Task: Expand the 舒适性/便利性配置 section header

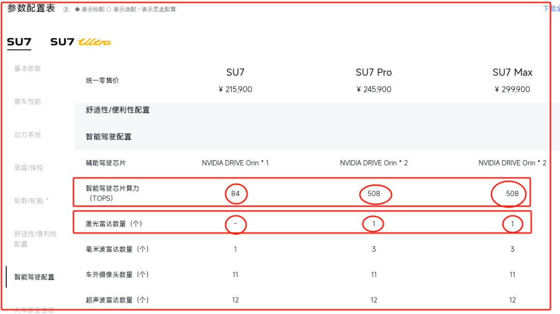Action: point(118,110)
